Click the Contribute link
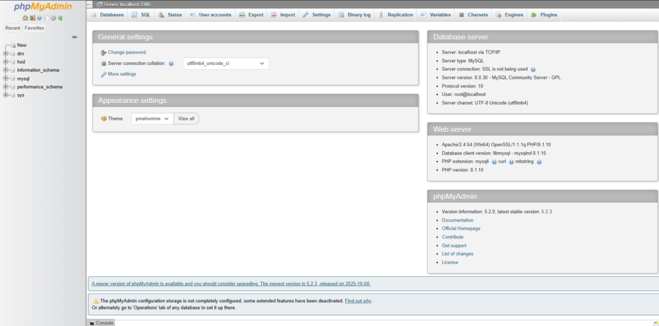 click(x=452, y=237)
